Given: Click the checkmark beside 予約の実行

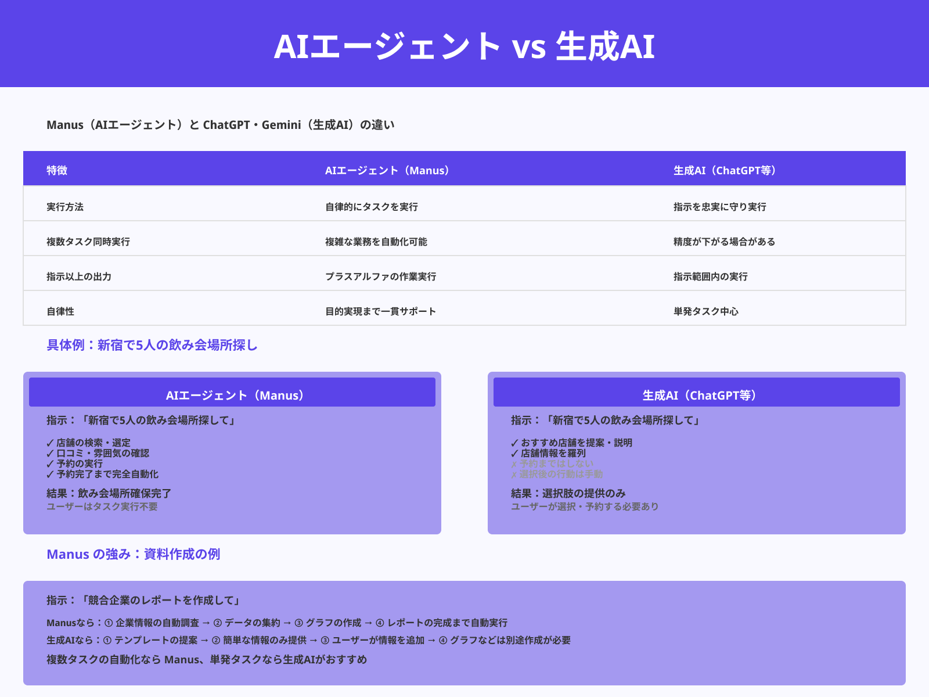Looking at the screenshot, I should [50, 464].
